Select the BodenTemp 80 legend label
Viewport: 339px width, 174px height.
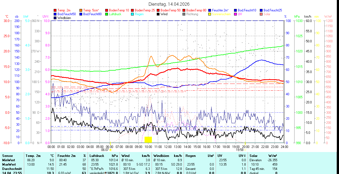(196, 10)
